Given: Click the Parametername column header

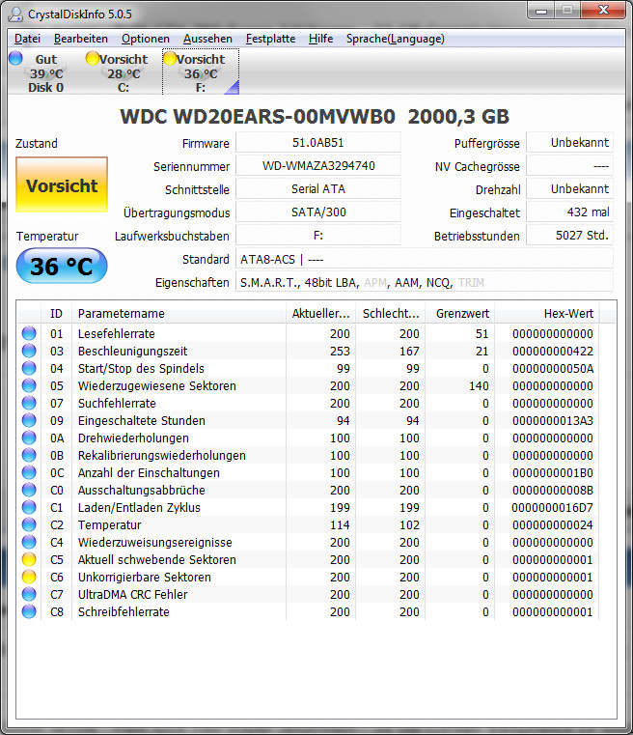Looking at the screenshot, I should (x=179, y=313).
